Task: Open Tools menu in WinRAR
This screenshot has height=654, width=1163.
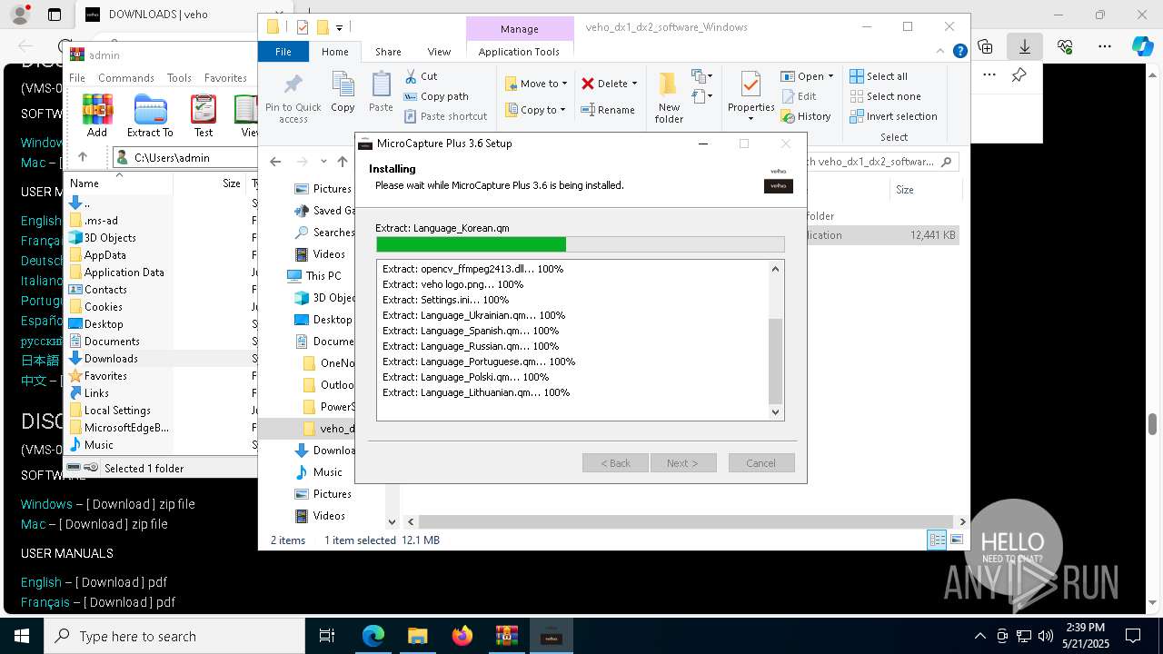Action: [179, 78]
